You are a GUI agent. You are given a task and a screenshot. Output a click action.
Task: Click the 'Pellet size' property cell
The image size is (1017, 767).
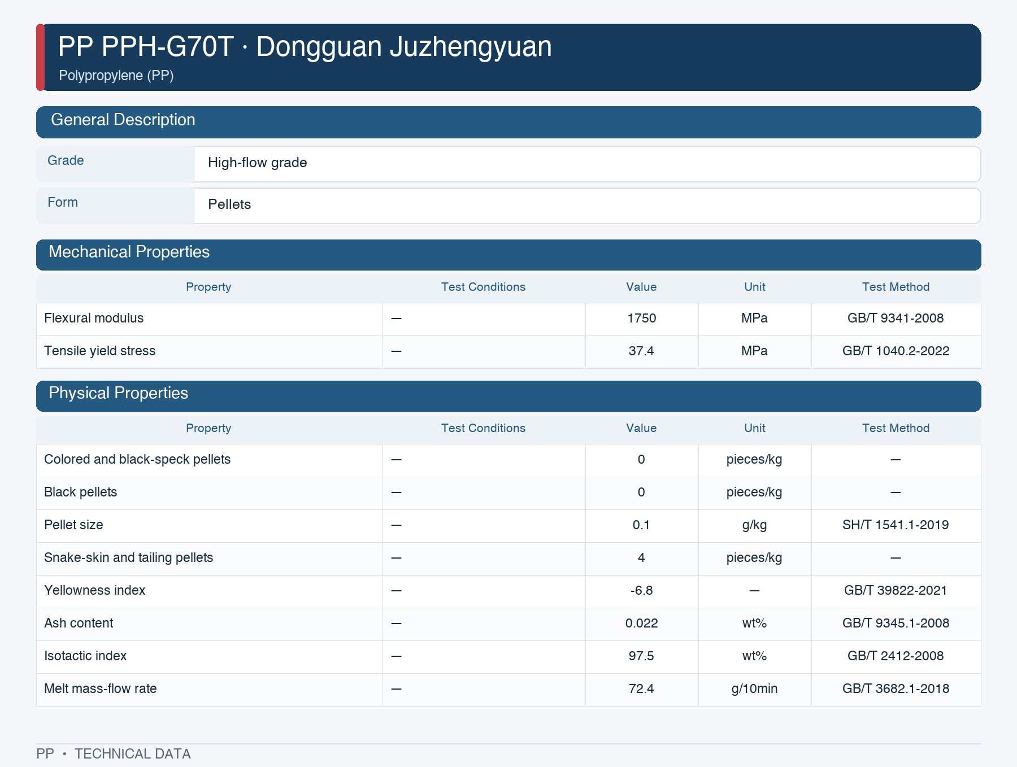coord(209,525)
